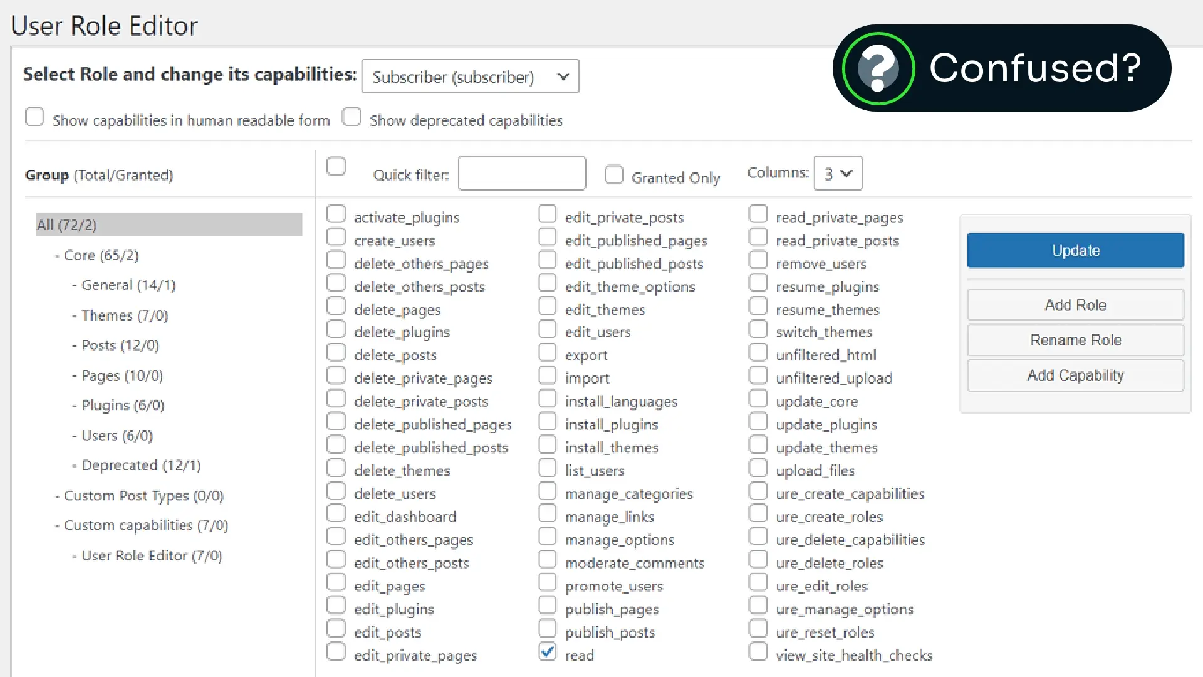Screen dimensions: 1203x677
Task: Click the Quick filter text field
Action: tap(522, 174)
